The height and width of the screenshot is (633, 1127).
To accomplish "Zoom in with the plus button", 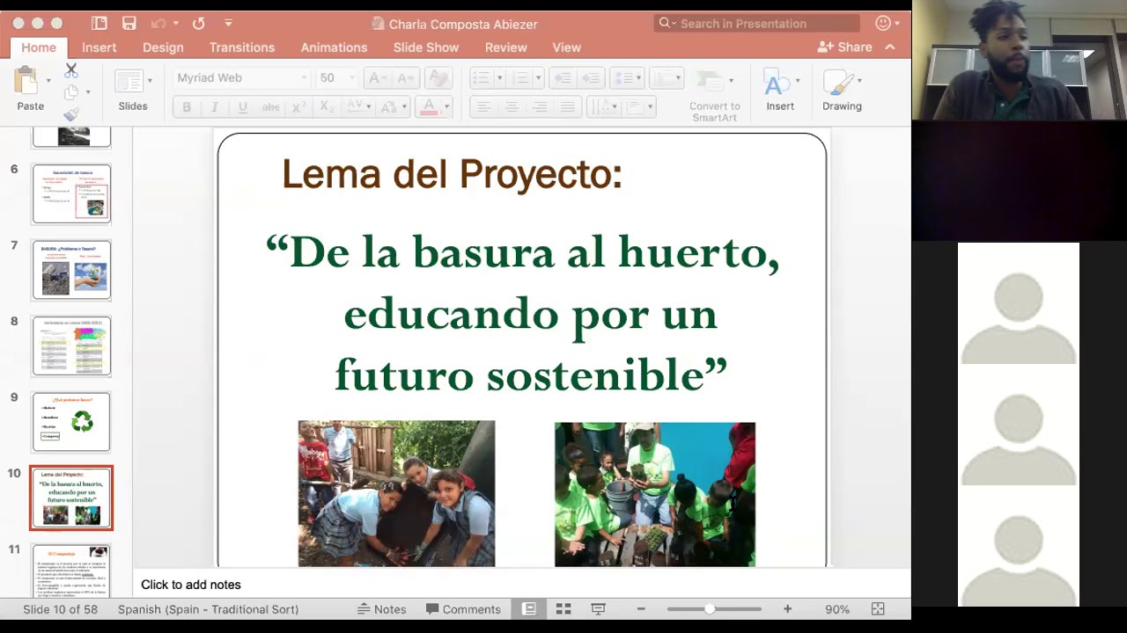I will [787, 609].
